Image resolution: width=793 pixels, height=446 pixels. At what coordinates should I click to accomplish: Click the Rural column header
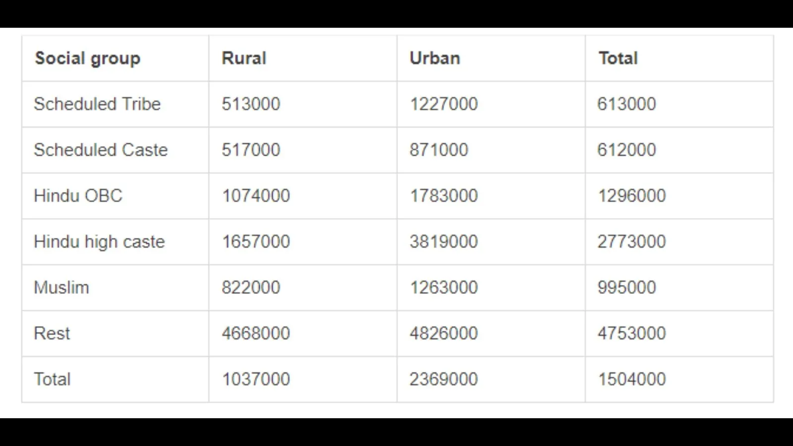(244, 58)
